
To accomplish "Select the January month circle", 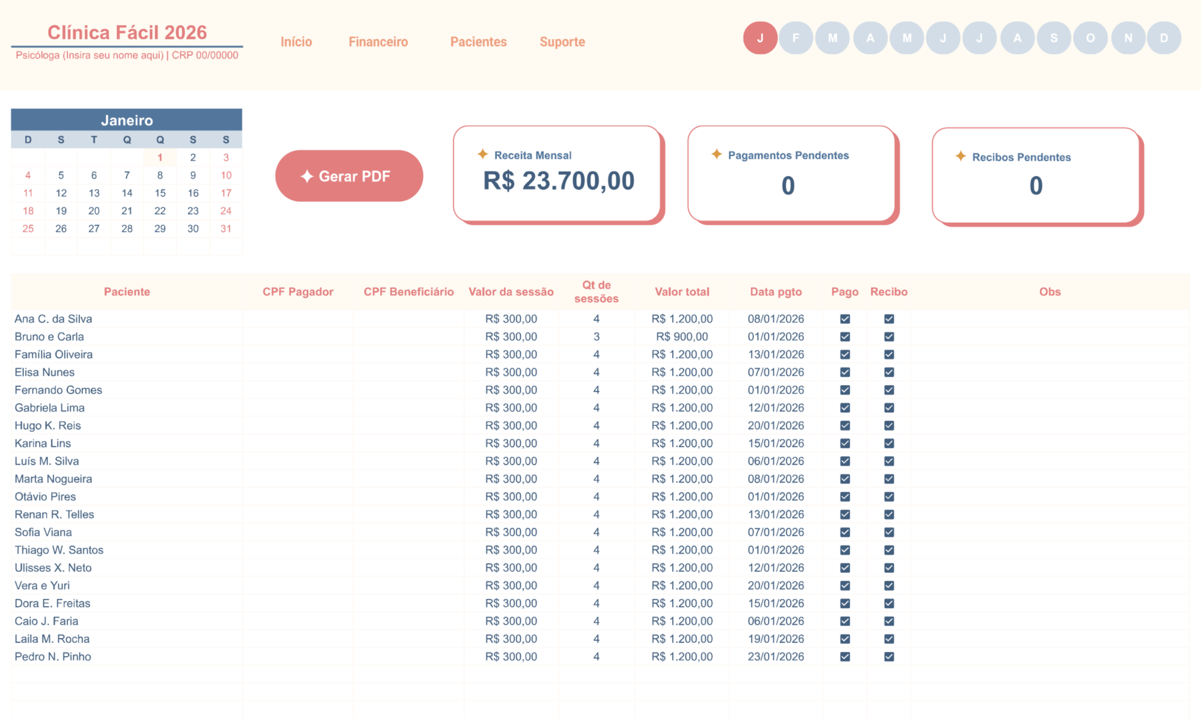I will click(x=760, y=38).
